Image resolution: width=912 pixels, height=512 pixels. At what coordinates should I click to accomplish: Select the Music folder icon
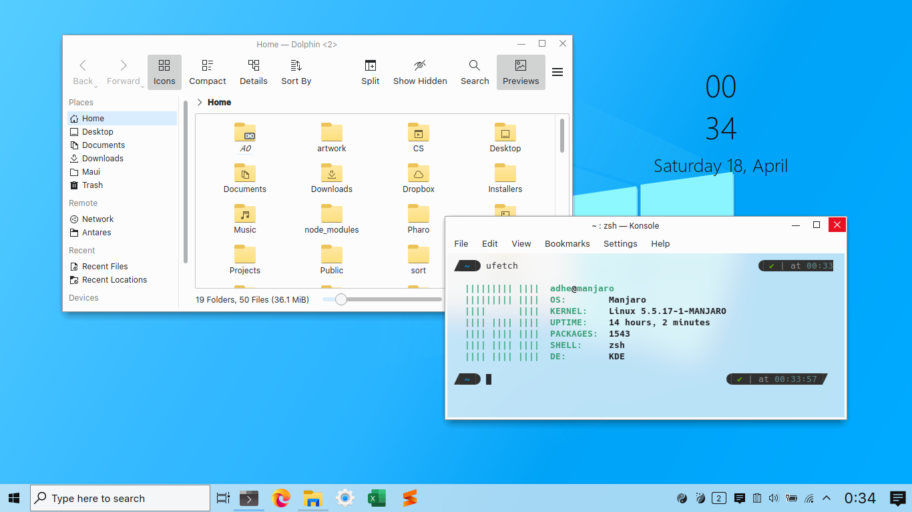click(x=245, y=213)
